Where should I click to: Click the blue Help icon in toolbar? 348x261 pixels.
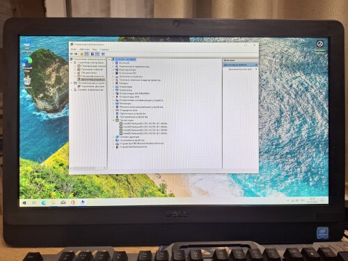pos(92,54)
